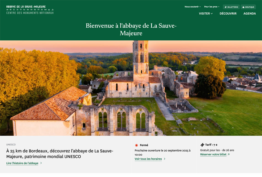262x177 pixels.
Task: Click the ticket icon beside Tarif
Action: click(202, 145)
